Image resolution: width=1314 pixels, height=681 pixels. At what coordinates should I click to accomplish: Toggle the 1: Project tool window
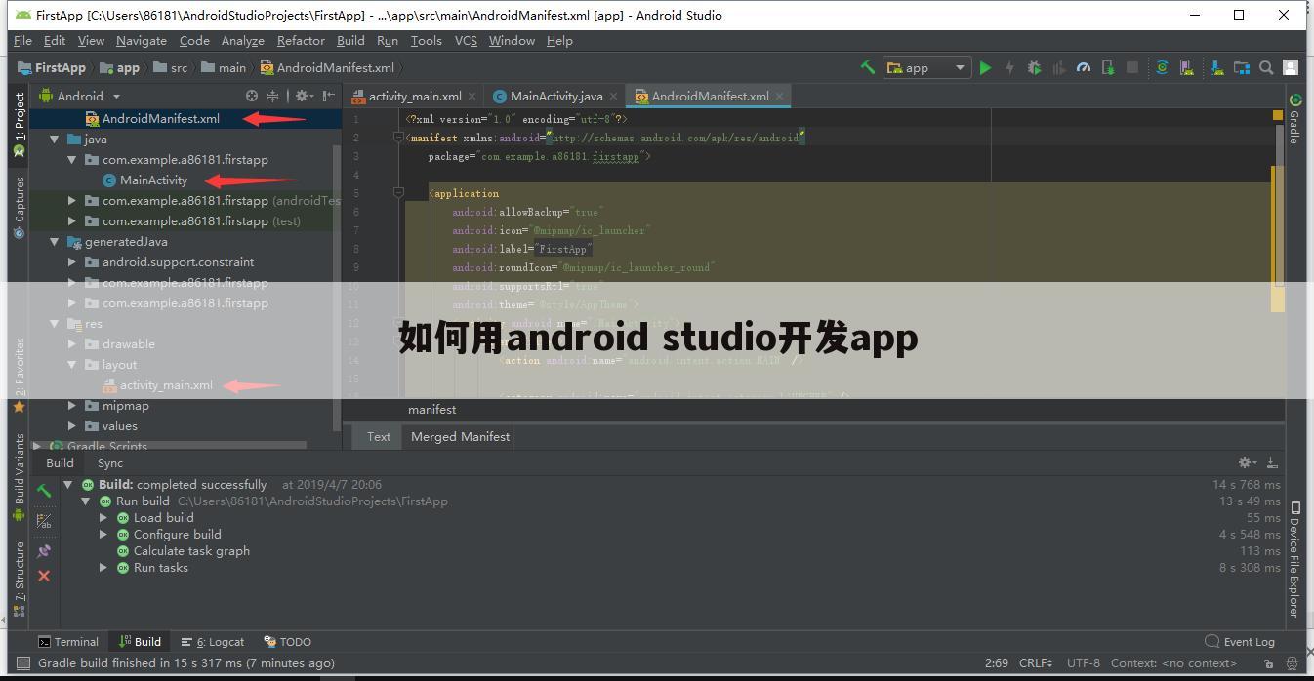[x=19, y=126]
